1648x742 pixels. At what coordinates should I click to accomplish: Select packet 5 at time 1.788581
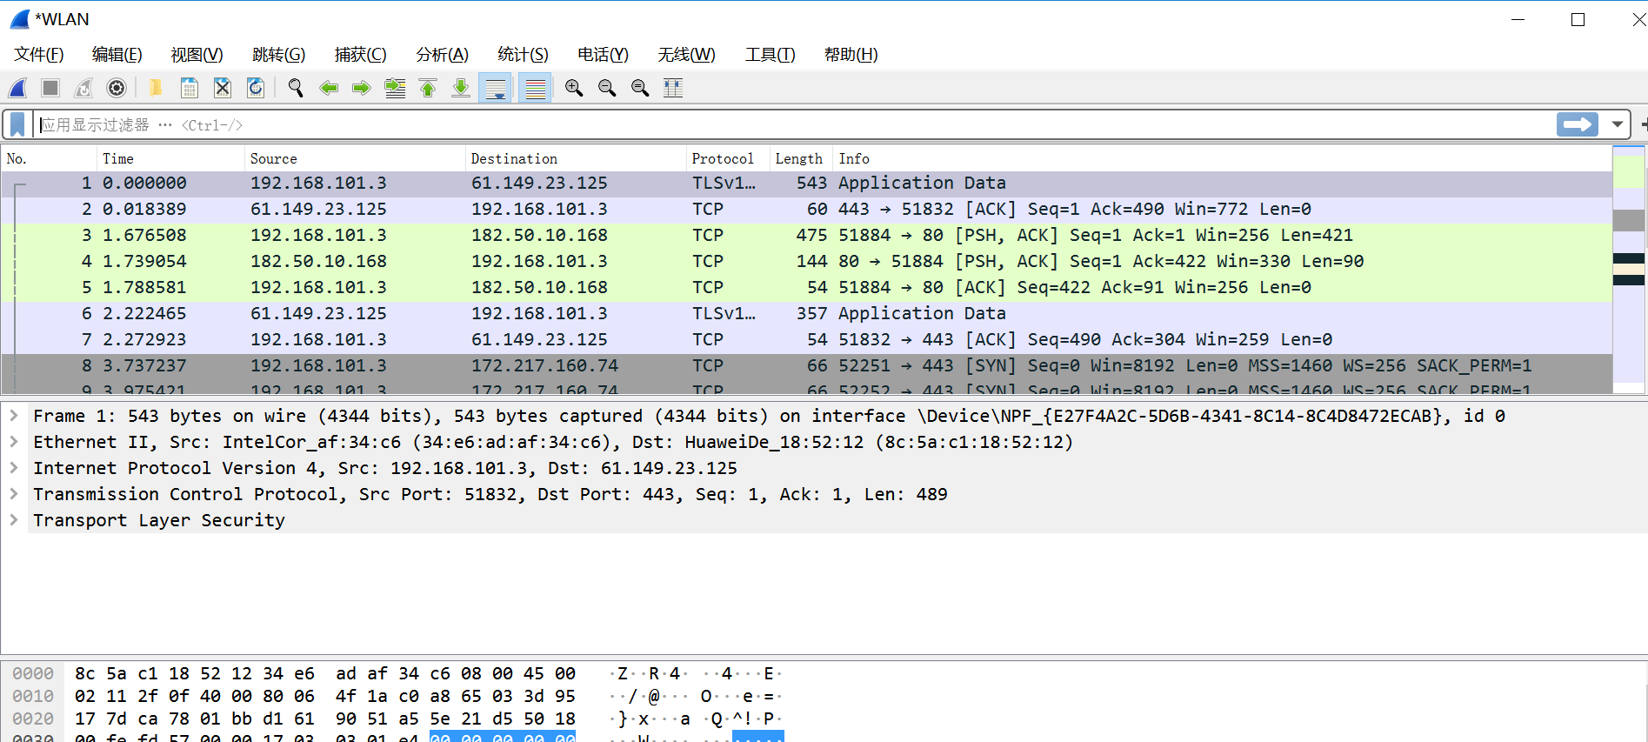(806, 287)
